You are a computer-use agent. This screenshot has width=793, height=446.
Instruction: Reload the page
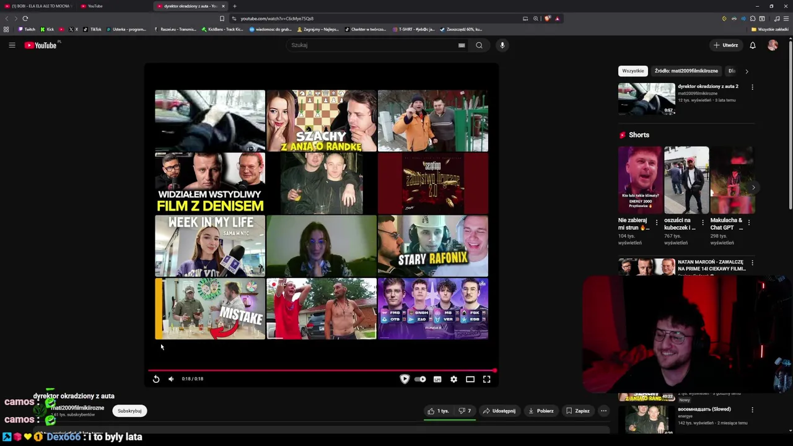click(25, 19)
